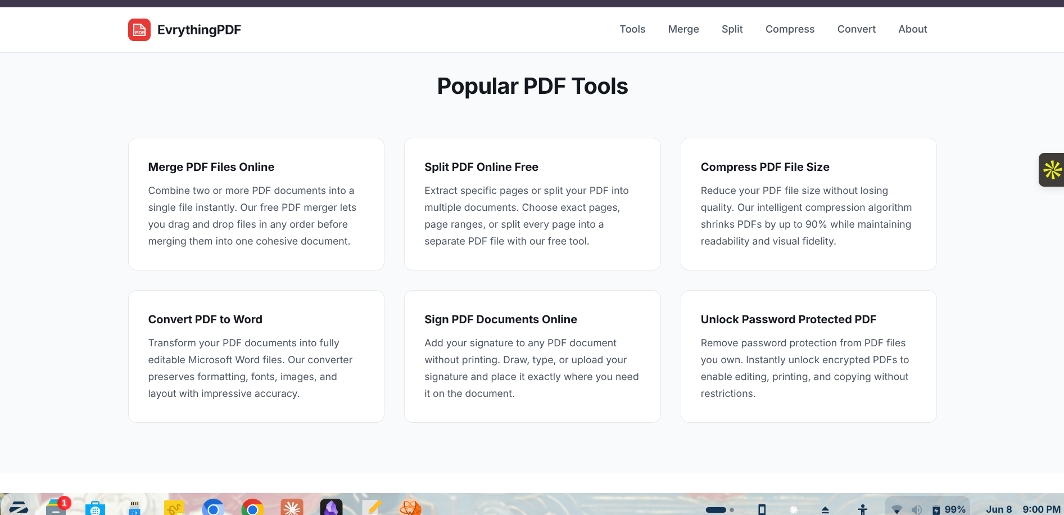1064x515 pixels.
Task: Open the Tools nav item
Action: point(632,29)
